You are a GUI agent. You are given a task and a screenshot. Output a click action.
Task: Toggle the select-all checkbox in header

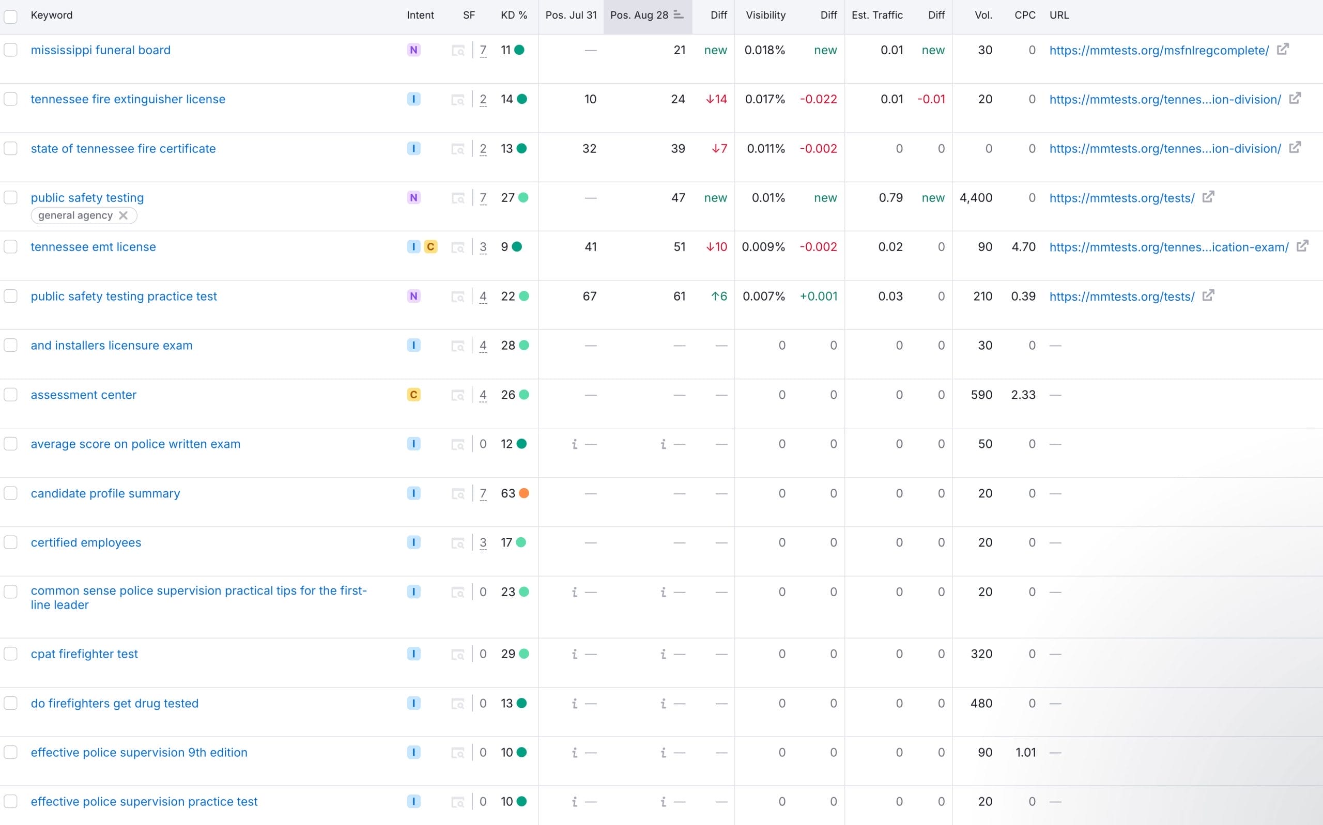[x=10, y=17]
